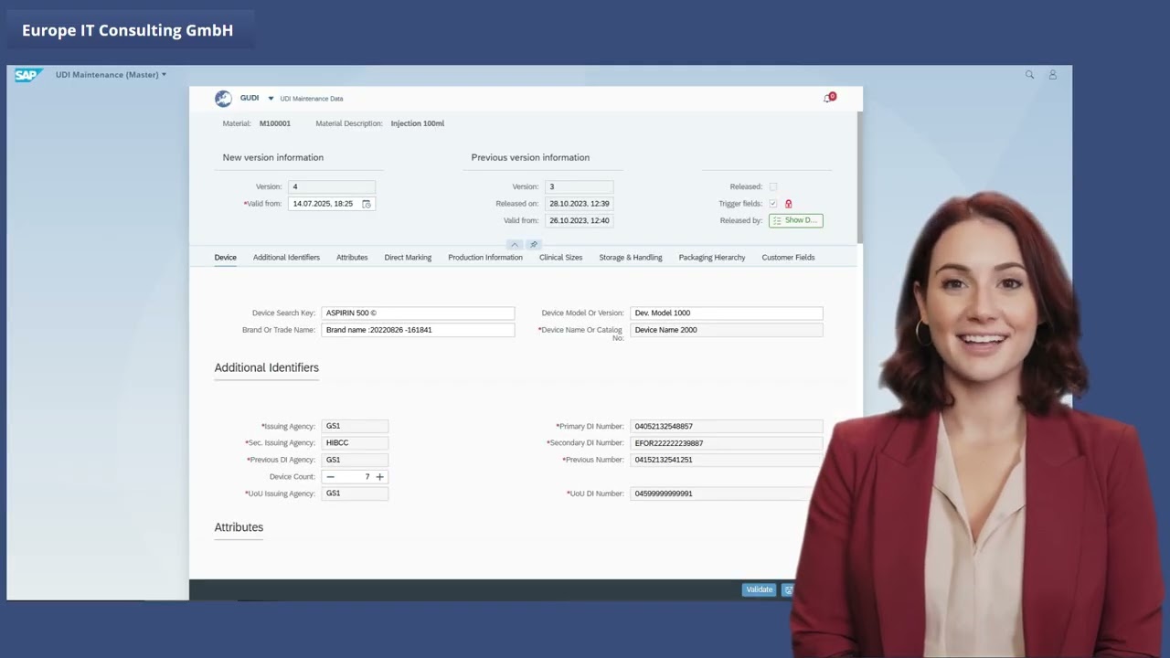Click the New version information heading
The height and width of the screenshot is (658, 1170).
273,157
